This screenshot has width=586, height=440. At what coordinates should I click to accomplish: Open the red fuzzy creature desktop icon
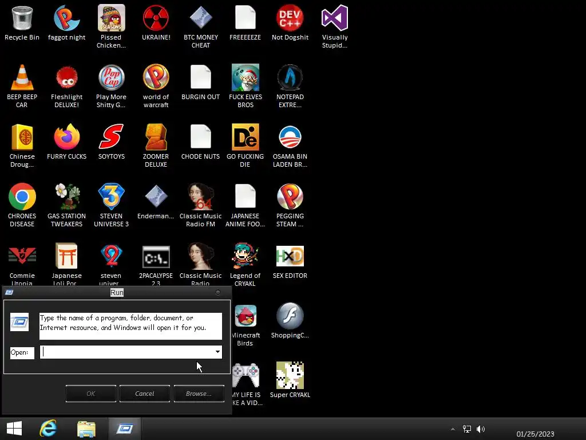point(66,77)
